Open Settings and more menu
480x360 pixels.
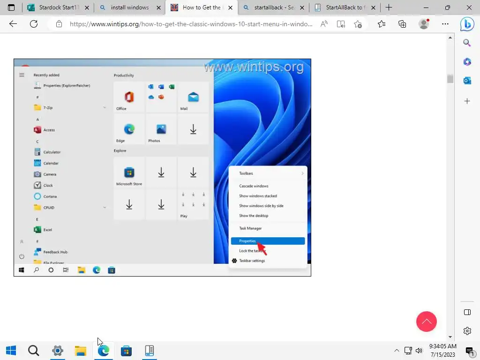(445, 24)
